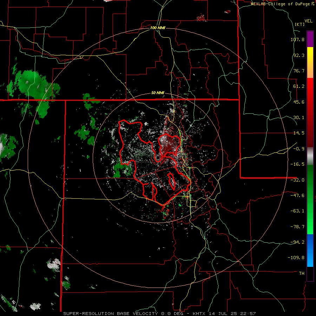Image resolution: width=316 pixels, height=316 pixels.
Task: Click the 100 NMI range ring label
Action: 158,28
